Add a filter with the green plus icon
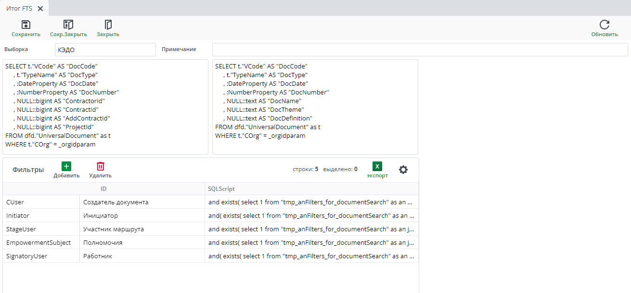631x293 pixels. (66, 166)
